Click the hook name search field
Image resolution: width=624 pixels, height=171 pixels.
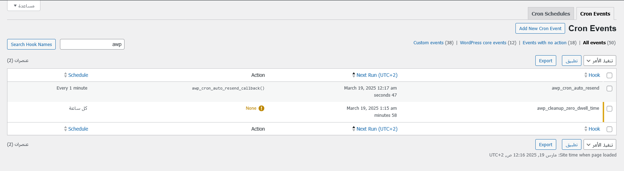[92, 44]
